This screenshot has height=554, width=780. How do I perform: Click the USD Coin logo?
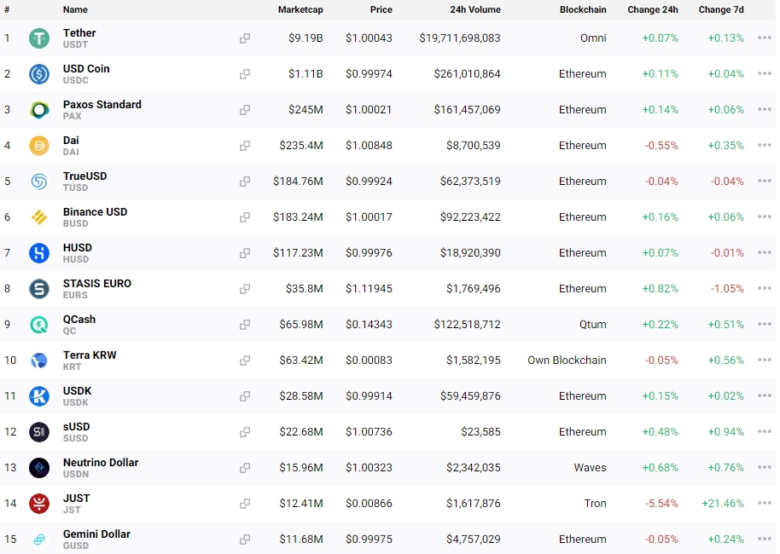click(39, 74)
